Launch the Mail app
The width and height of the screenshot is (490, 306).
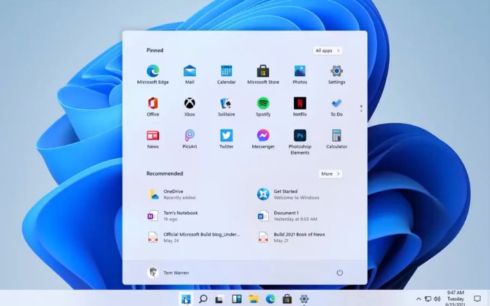pyautogui.click(x=190, y=75)
